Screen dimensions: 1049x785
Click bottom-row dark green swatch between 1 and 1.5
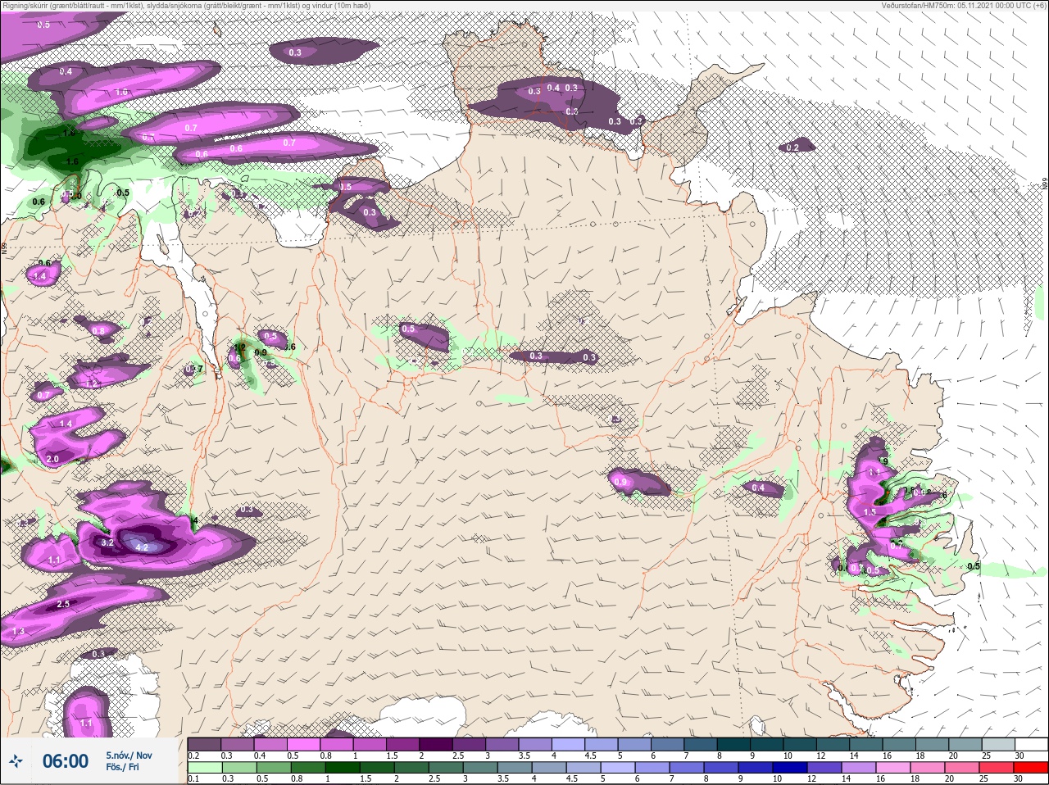(342, 768)
